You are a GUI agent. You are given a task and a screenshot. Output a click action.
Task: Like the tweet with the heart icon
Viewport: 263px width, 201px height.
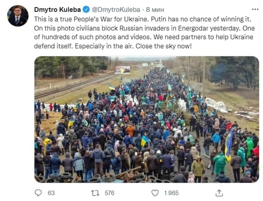click(x=155, y=193)
